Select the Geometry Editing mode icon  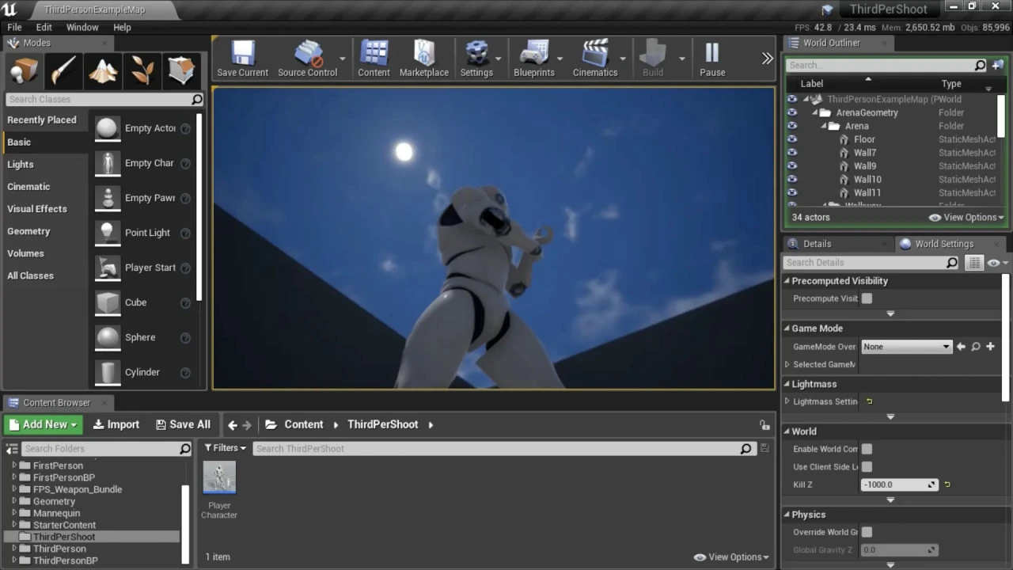181,71
